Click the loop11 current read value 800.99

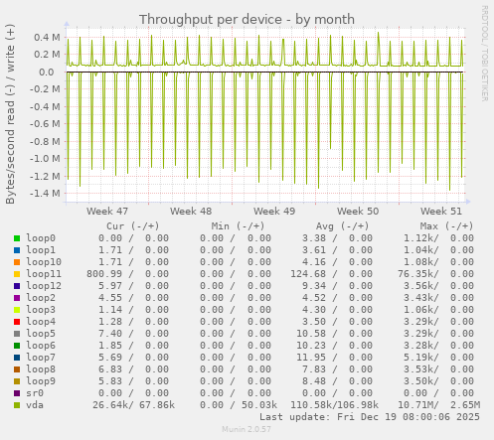[x=104, y=274]
